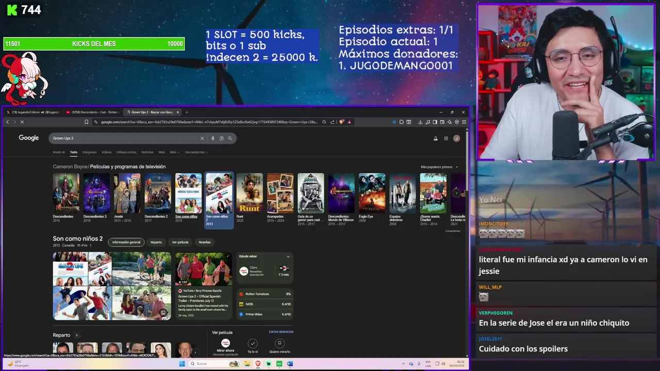This screenshot has width=660, height=371.
Task: Select the Videos cortos filter
Action: point(126,152)
